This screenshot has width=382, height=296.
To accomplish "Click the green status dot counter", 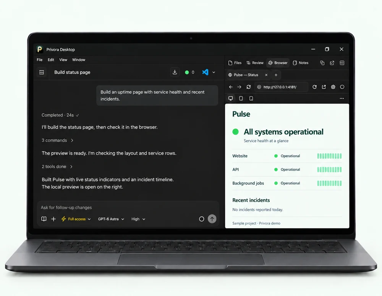I will 189,72.
